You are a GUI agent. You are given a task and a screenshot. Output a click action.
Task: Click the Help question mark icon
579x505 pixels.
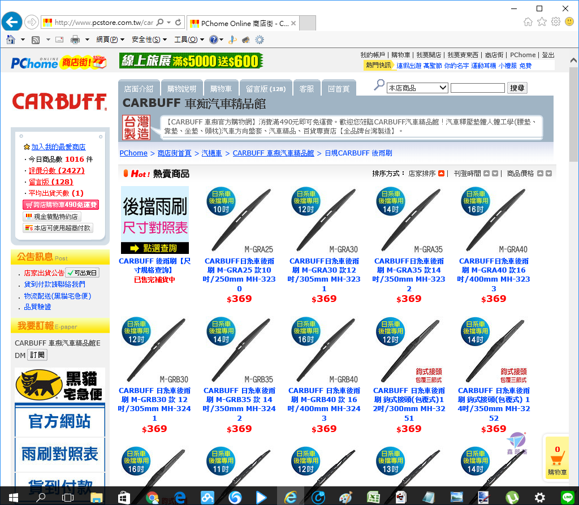pyautogui.click(x=213, y=40)
